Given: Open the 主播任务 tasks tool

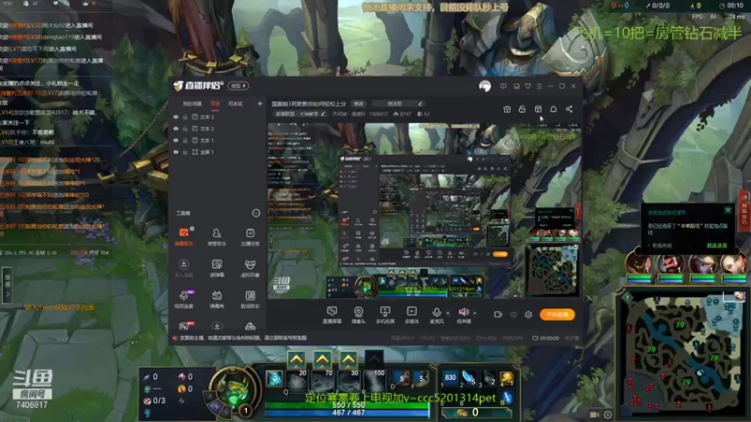Looking at the screenshot, I should (x=250, y=236).
